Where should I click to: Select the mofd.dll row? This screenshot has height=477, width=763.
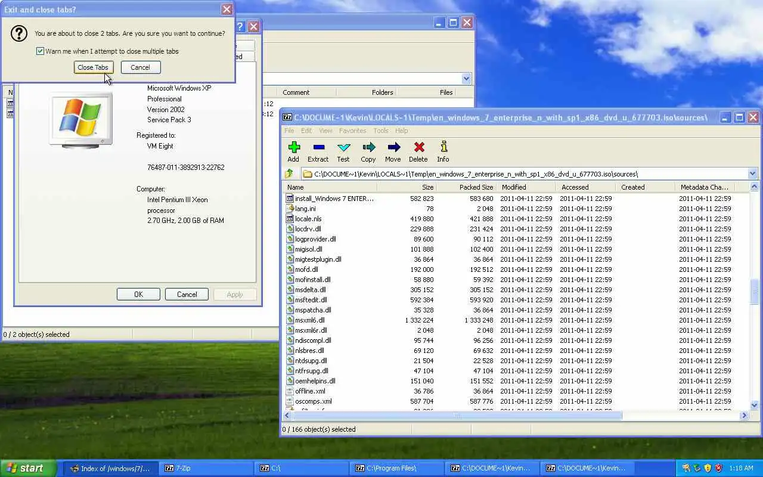pos(516,270)
